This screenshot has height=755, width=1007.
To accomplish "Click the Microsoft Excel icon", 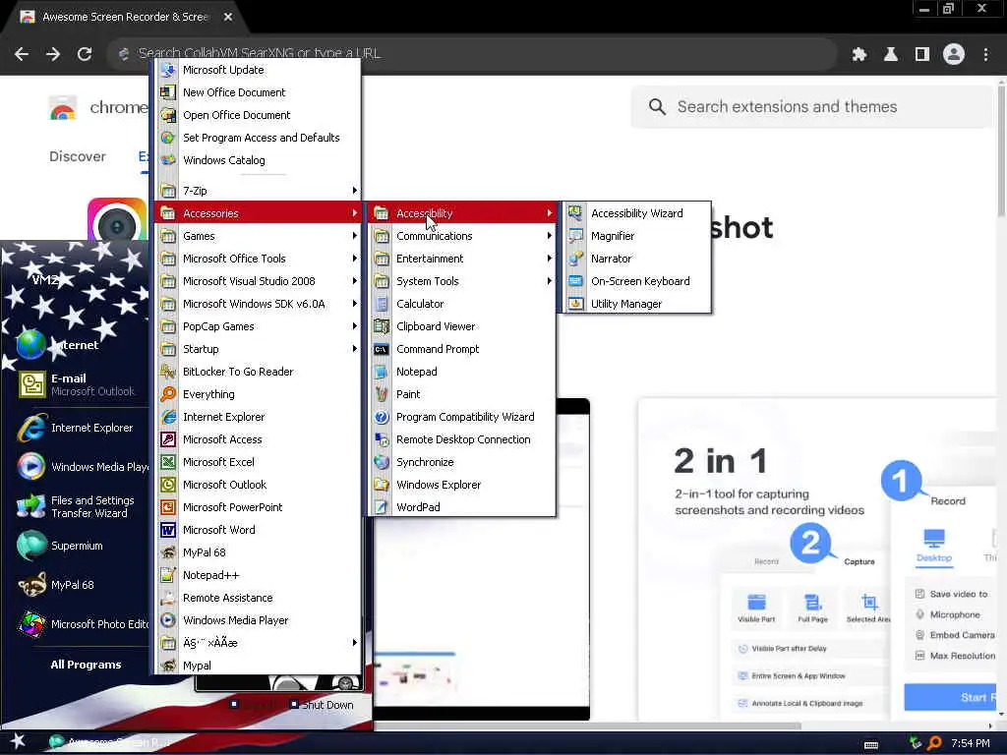I will (168, 462).
